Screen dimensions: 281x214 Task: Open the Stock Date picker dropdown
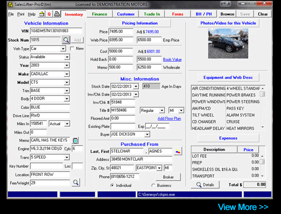coord(136,86)
